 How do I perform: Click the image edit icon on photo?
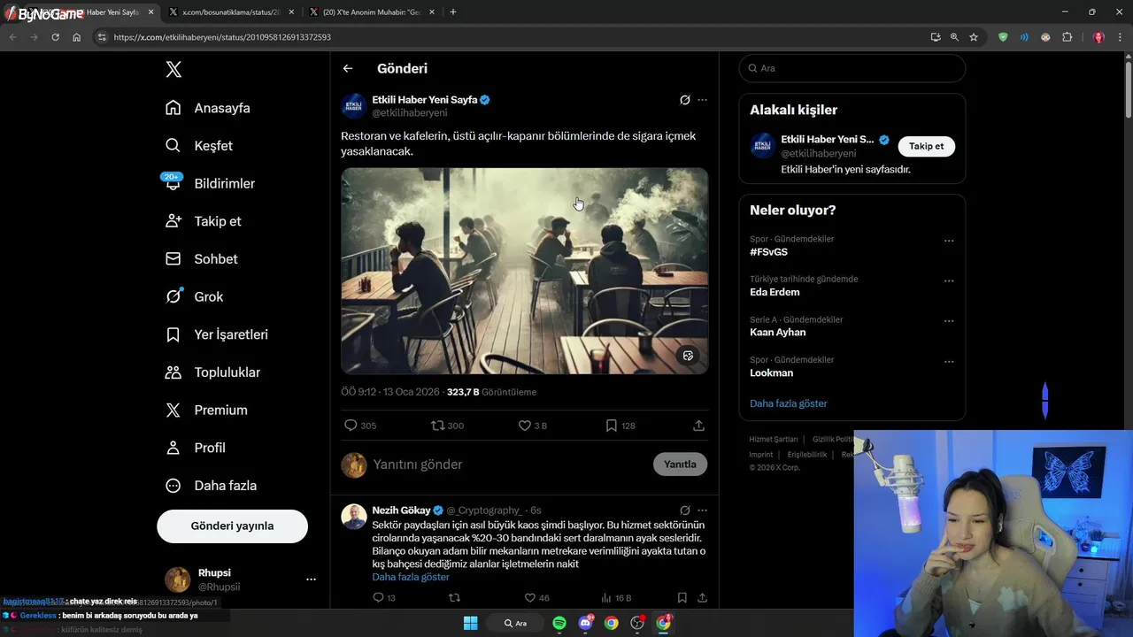pyautogui.click(x=688, y=356)
